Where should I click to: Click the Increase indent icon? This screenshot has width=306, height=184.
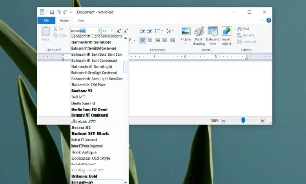pos(149,31)
